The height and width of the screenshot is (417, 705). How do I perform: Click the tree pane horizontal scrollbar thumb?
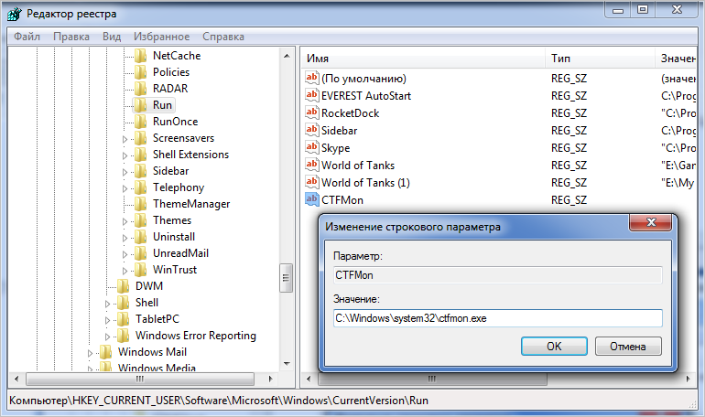pyautogui.click(x=140, y=379)
